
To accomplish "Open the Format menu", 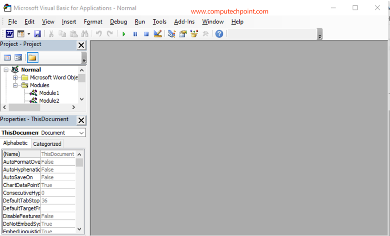I will 93,22.
